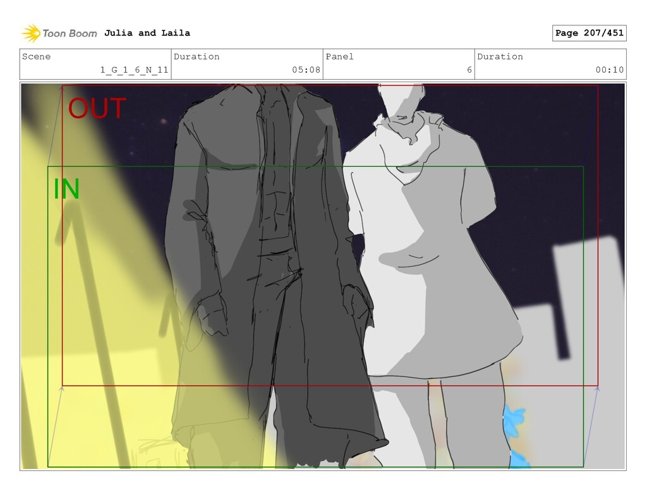Select panel number '6'
Viewport: 647px width, 500px height.
click(469, 70)
